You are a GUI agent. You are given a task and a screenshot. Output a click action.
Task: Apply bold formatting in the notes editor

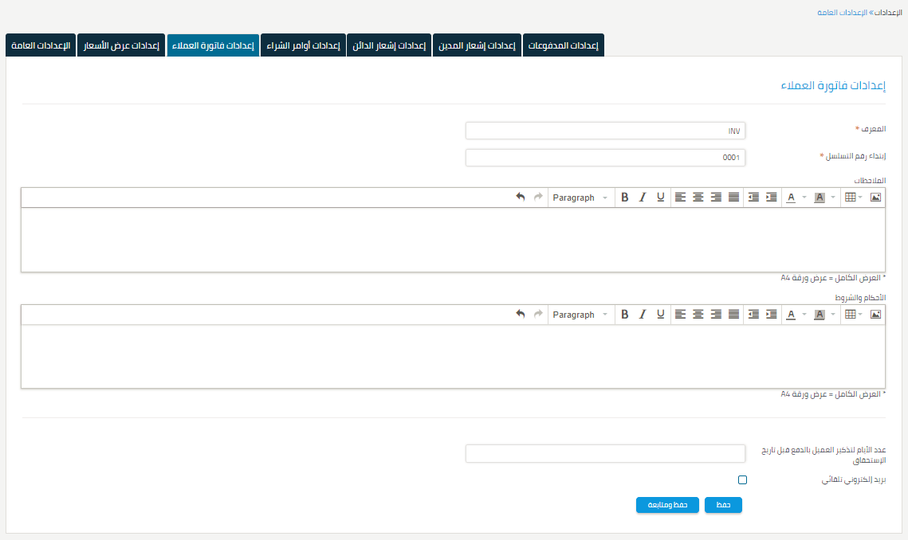click(624, 197)
